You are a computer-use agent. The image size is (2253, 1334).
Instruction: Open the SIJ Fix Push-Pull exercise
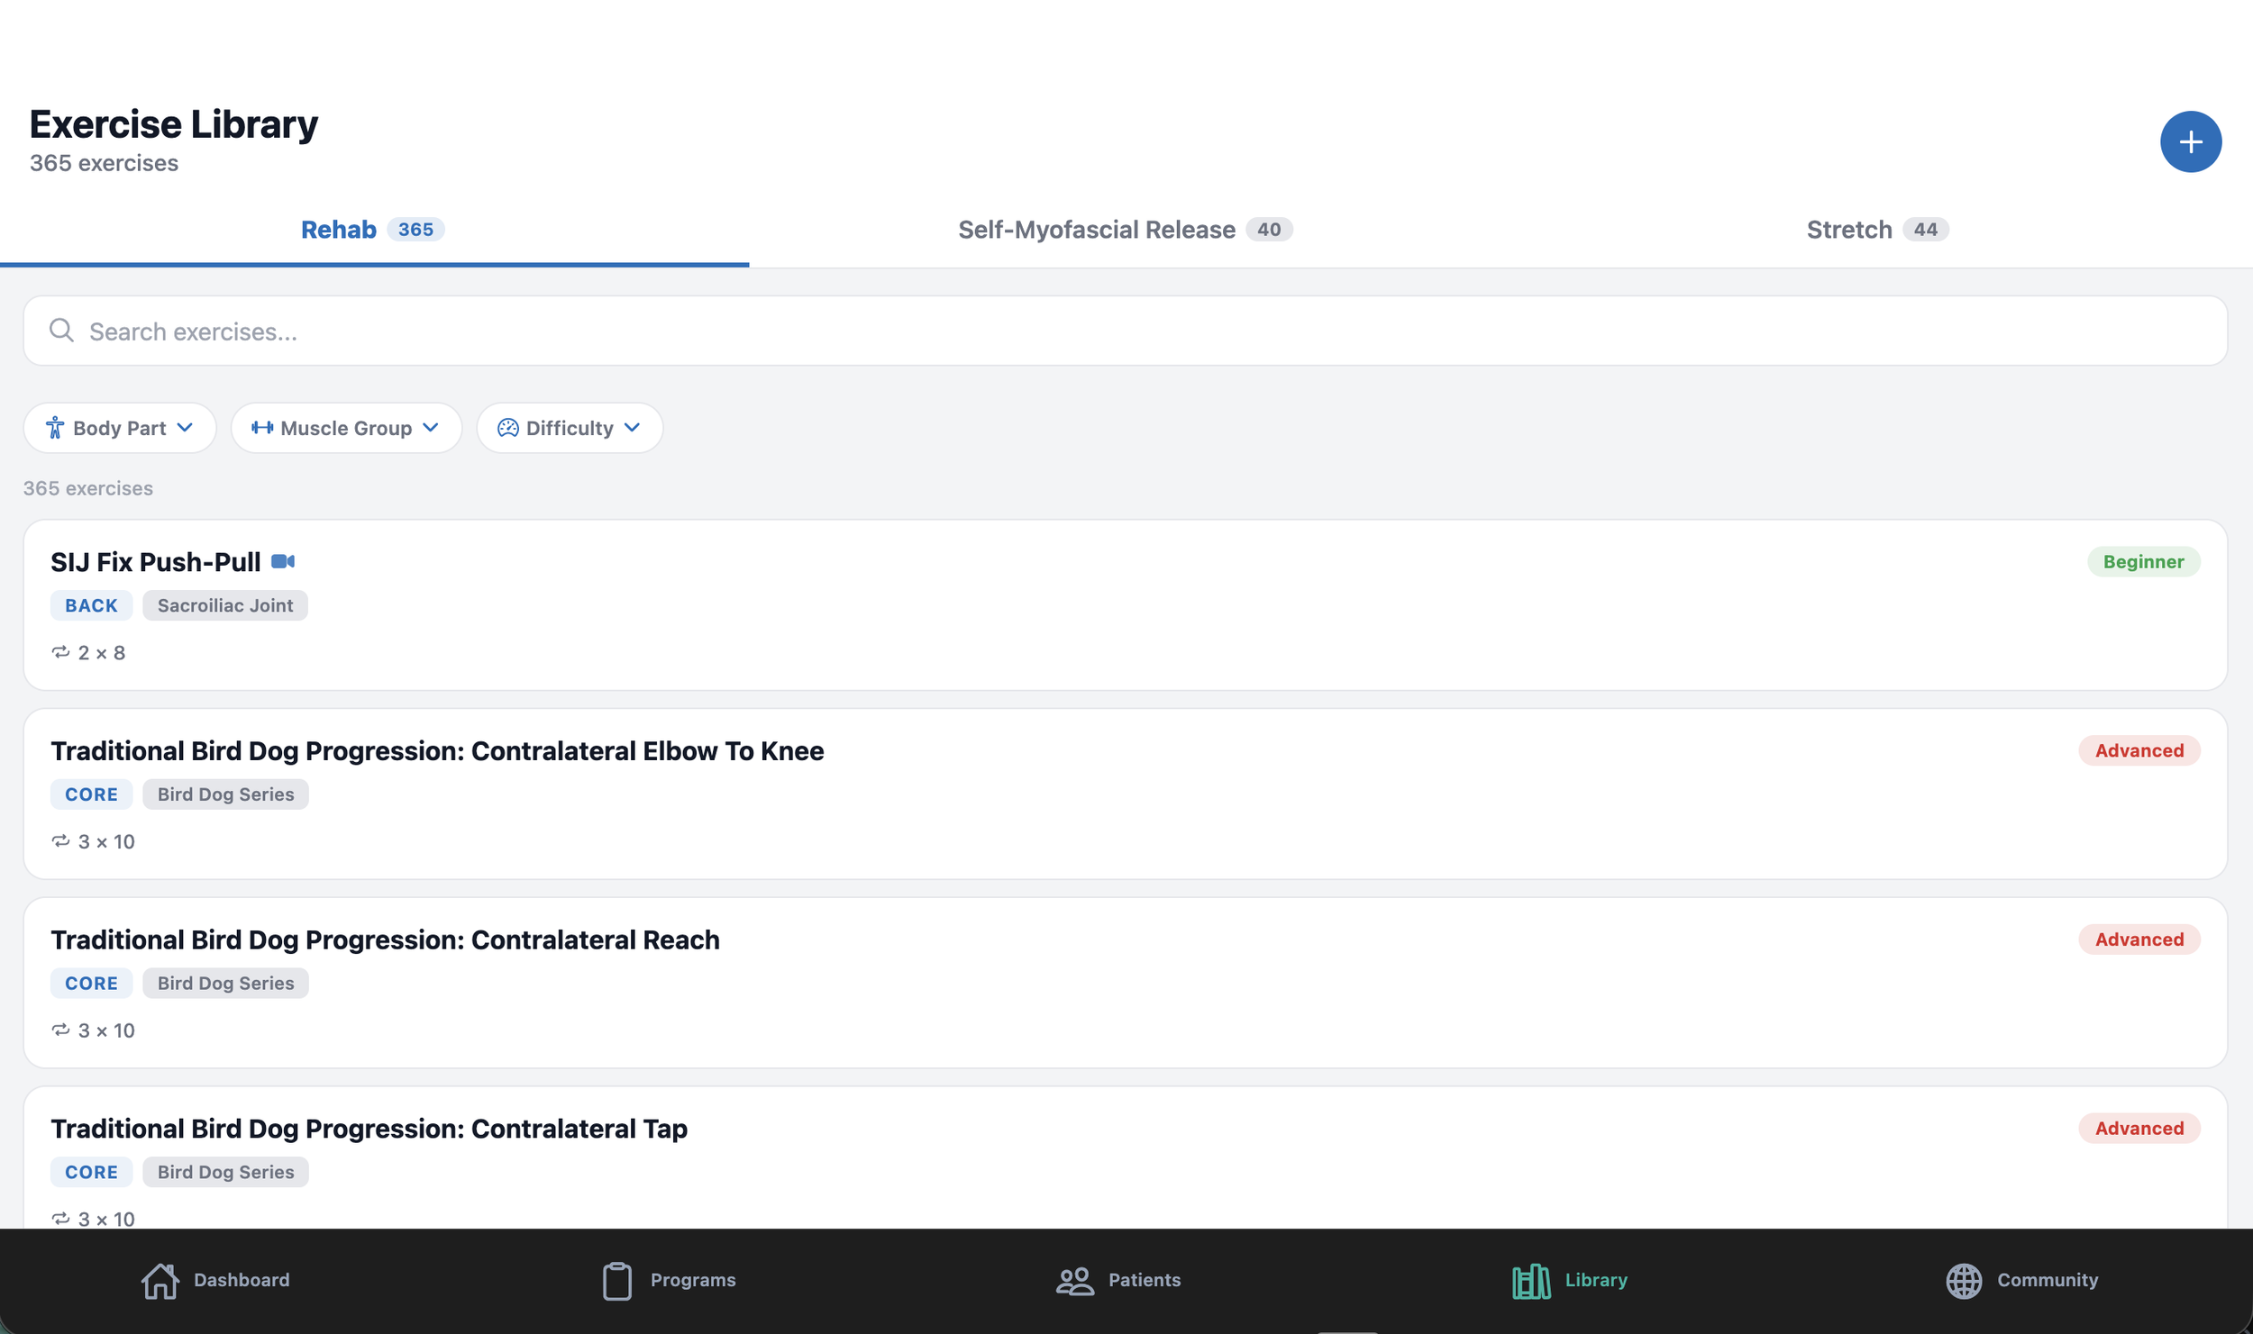click(x=1126, y=604)
